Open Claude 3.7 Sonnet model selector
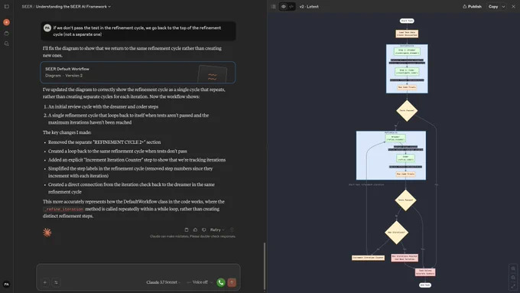 pos(163,282)
